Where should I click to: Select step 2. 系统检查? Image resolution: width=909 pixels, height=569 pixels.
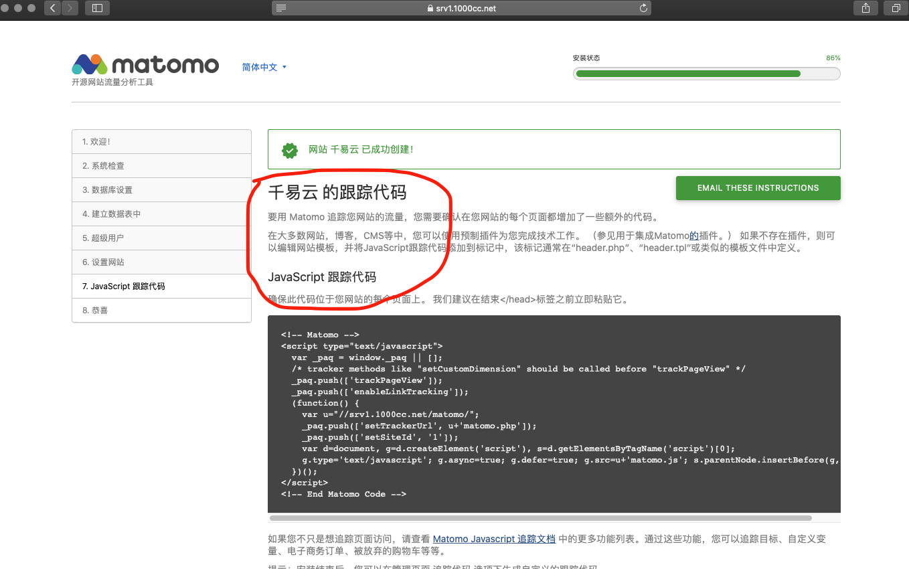[161, 166]
